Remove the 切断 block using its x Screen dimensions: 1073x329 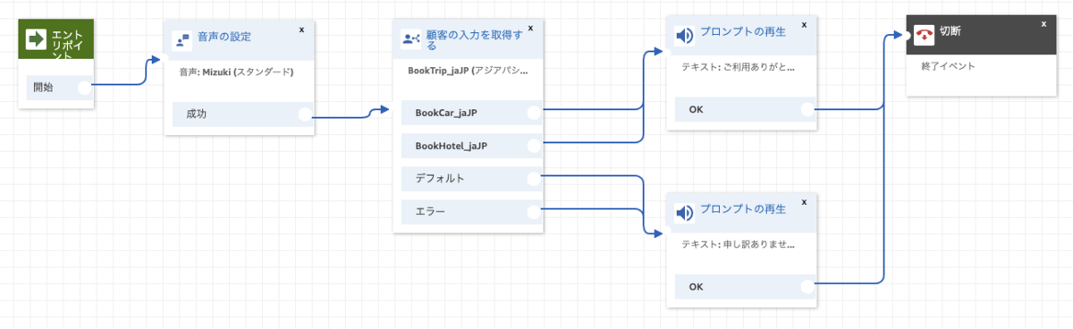click(x=1043, y=23)
